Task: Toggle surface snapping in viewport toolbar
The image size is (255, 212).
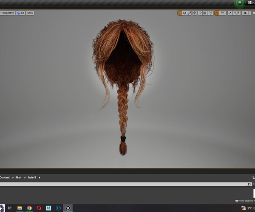Action: pos(200,13)
